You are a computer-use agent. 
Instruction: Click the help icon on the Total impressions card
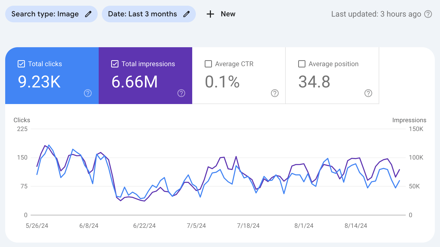181,93
